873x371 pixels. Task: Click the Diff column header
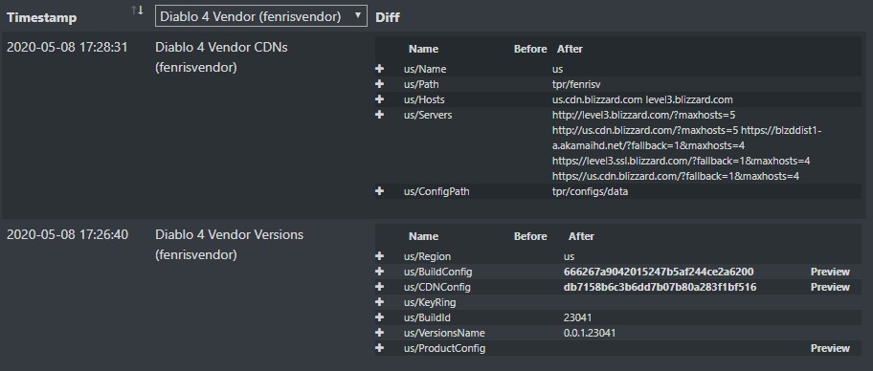pyautogui.click(x=388, y=17)
